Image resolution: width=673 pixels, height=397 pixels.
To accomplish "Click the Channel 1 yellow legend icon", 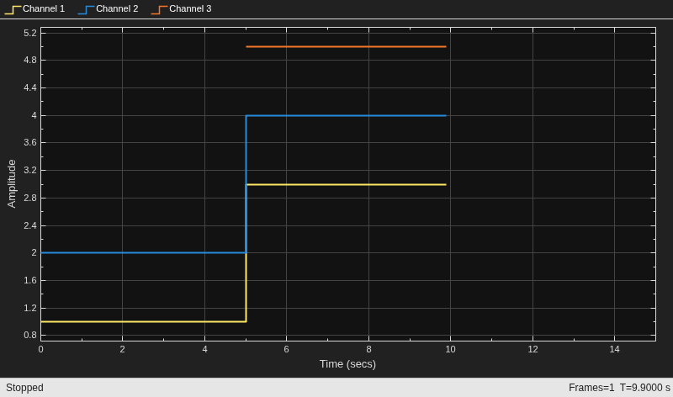I will [13, 9].
